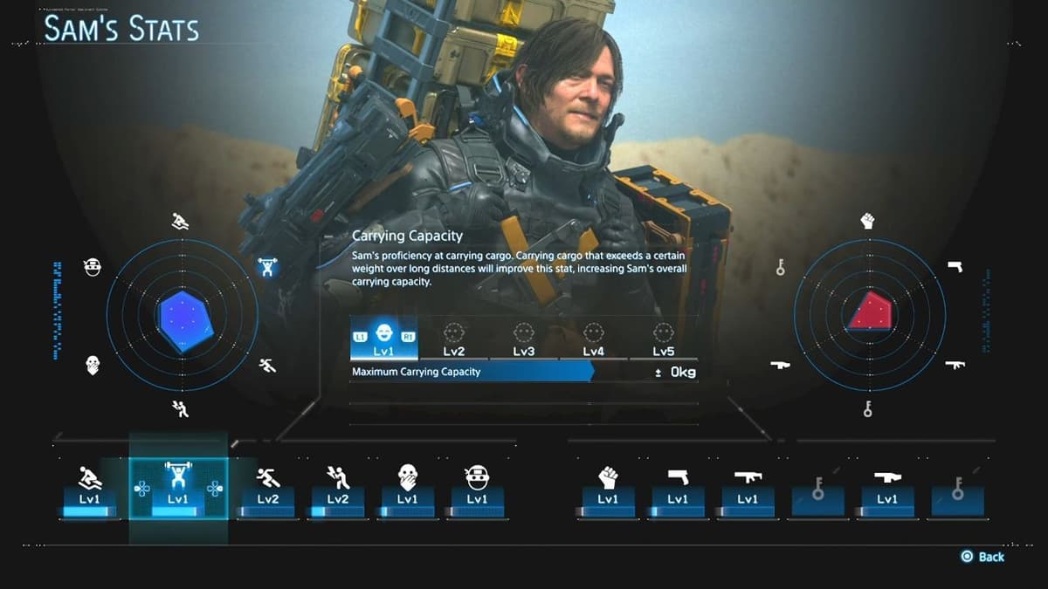Viewport: 1048px width, 589px height.
Task: Switch to the Lv2 carrying capacity tab
Action: tap(453, 339)
